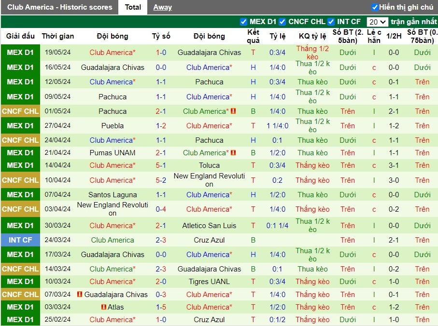The height and width of the screenshot is (326, 438).
Task: Select CNCF CHL league cell for 01/05/24
Action: (20, 111)
